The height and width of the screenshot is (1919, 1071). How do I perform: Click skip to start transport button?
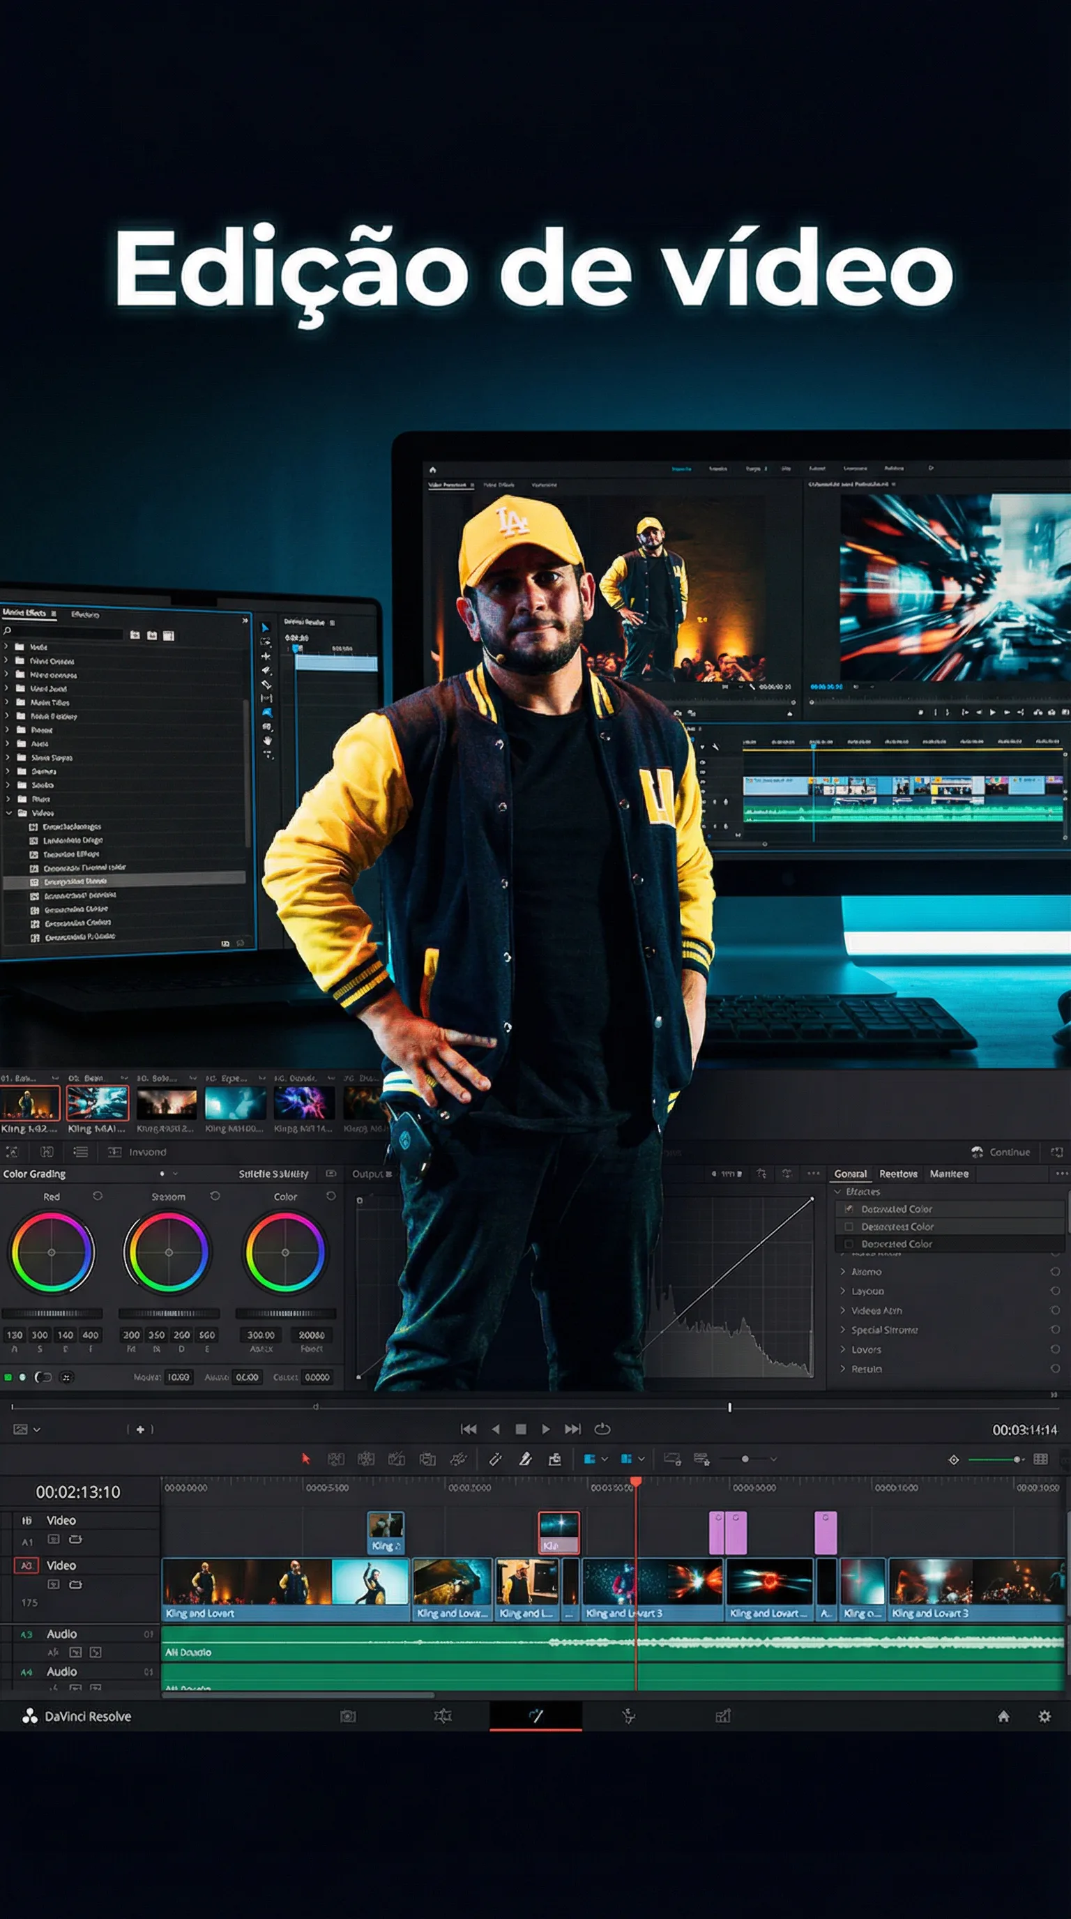[x=469, y=1429]
